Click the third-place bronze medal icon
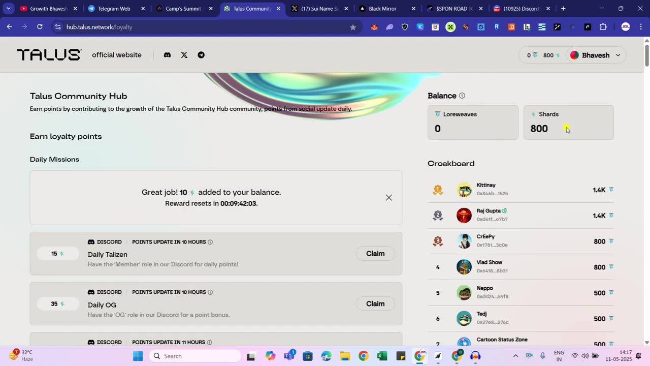Viewport: 650px width, 366px height. [x=438, y=241]
